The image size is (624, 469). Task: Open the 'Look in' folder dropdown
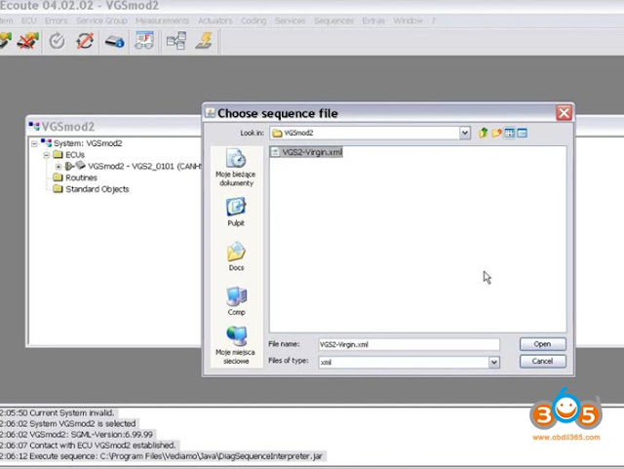tap(464, 133)
